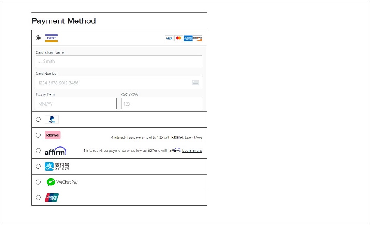Click the Alipay logo
The height and width of the screenshot is (225, 370).
click(x=57, y=166)
